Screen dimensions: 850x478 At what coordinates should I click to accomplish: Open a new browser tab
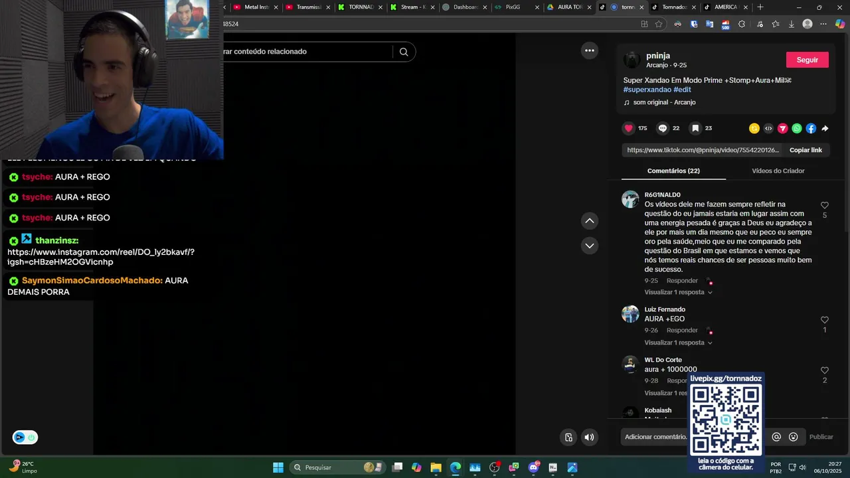click(760, 7)
